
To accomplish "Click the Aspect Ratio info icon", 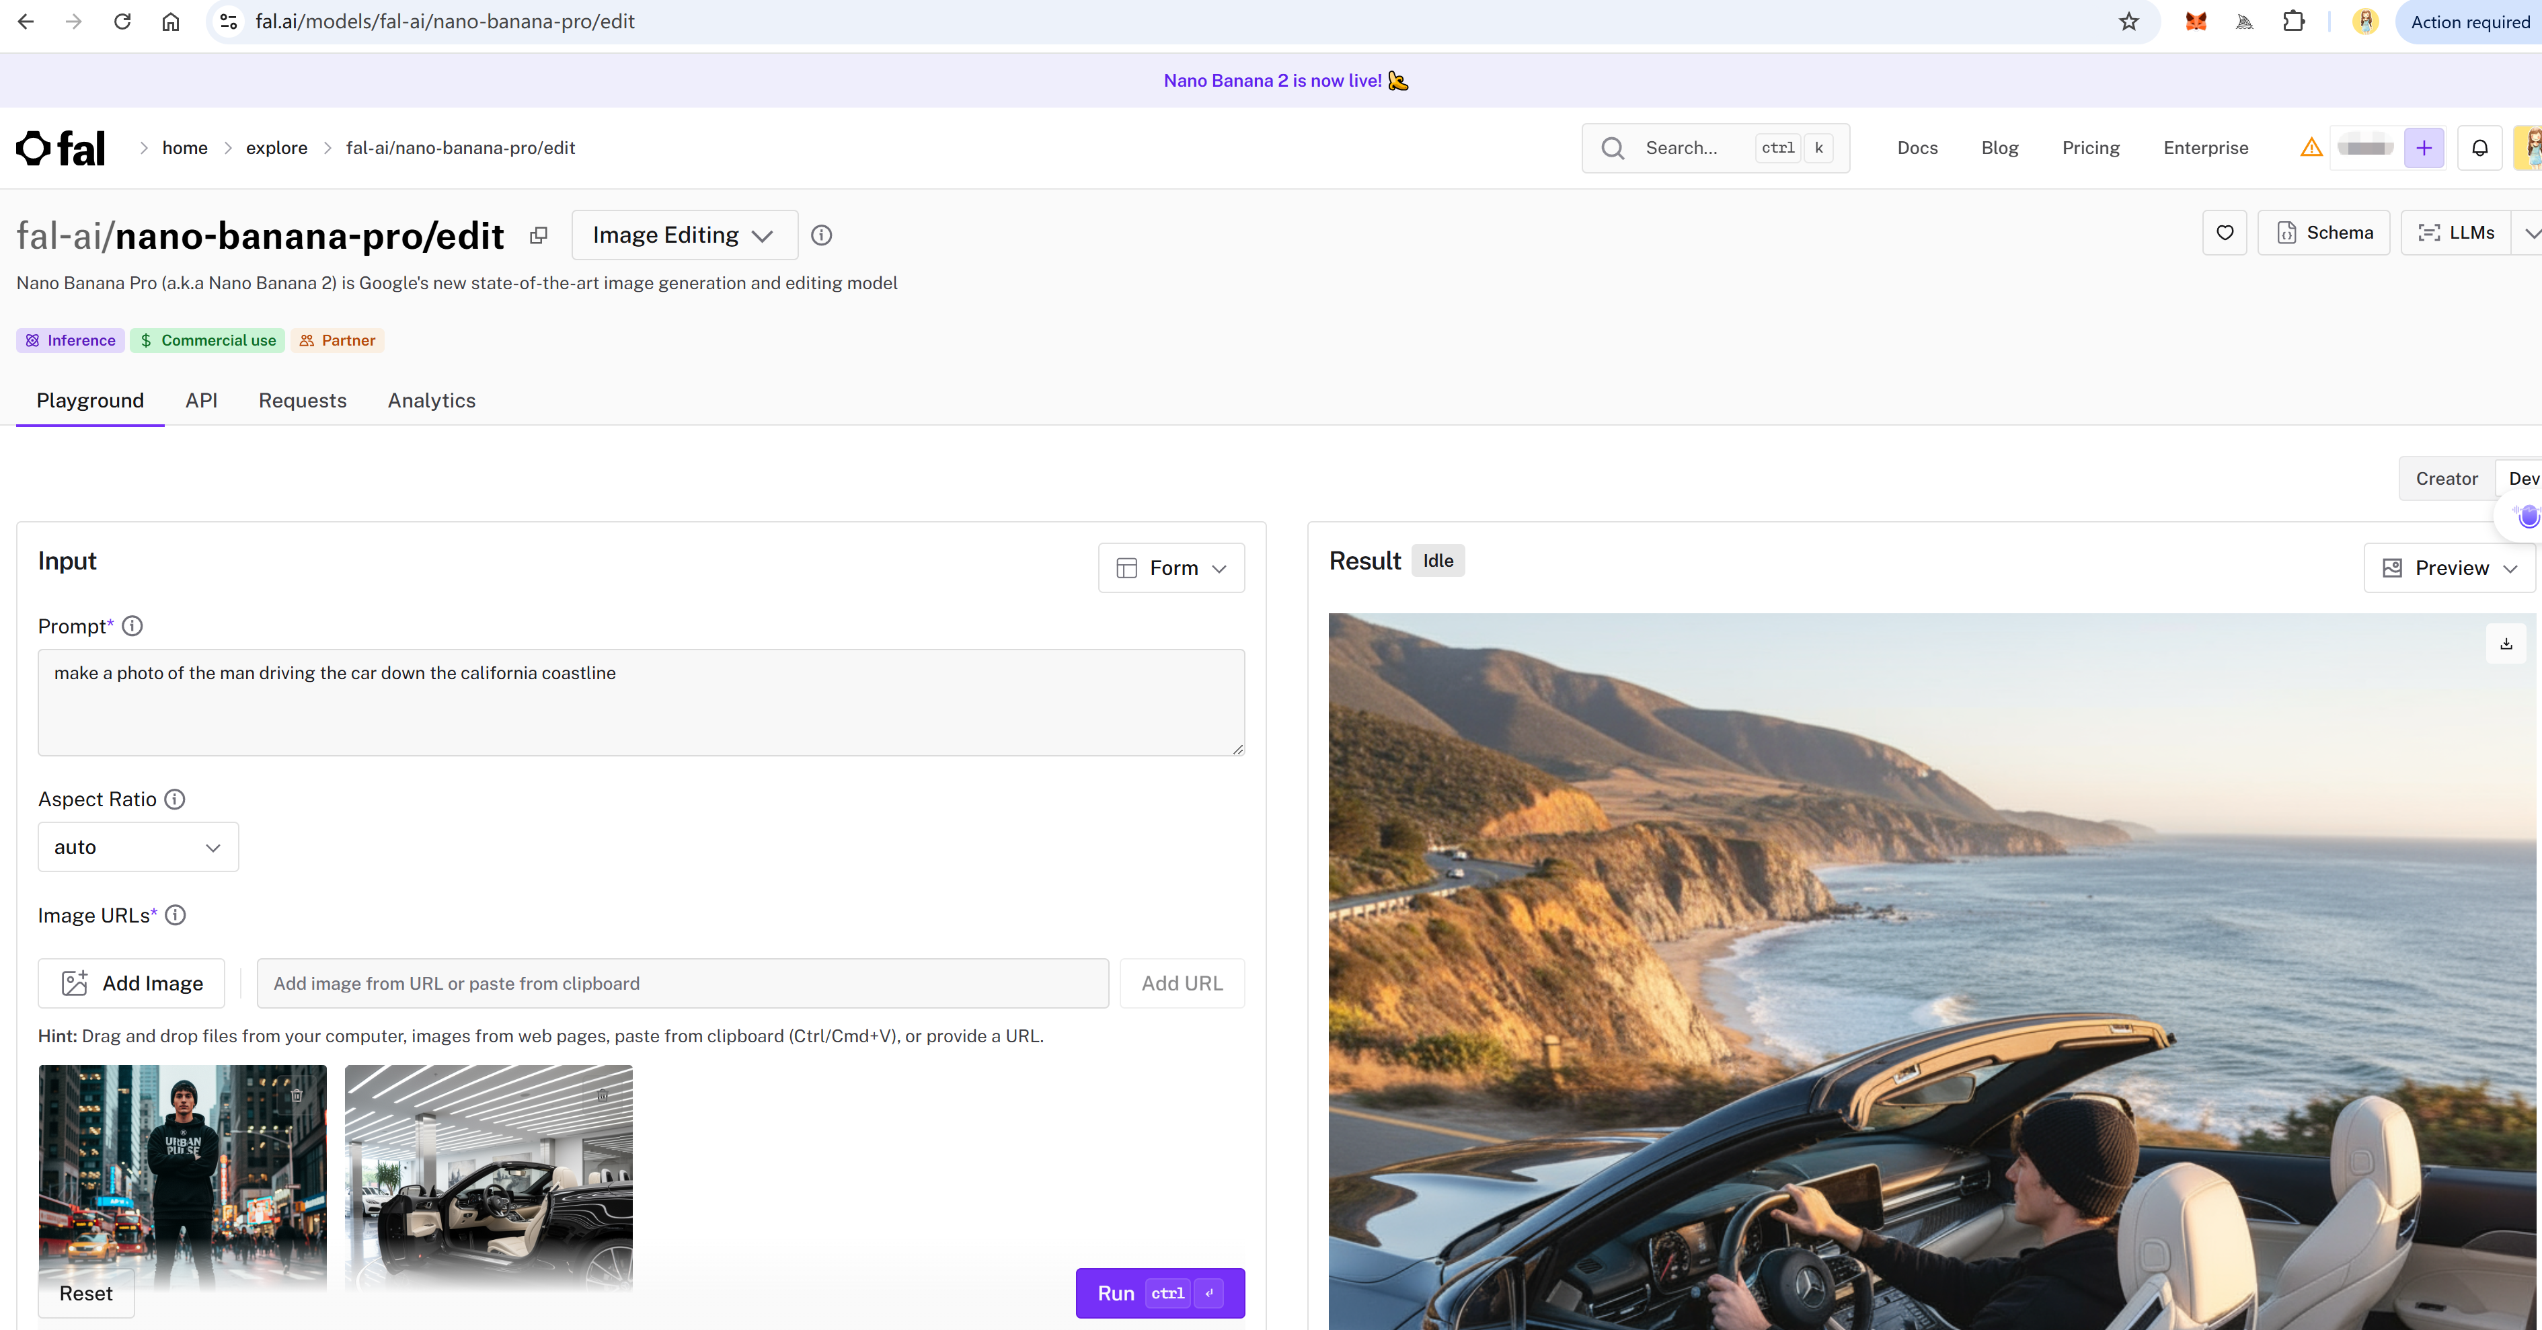I will click(x=175, y=799).
